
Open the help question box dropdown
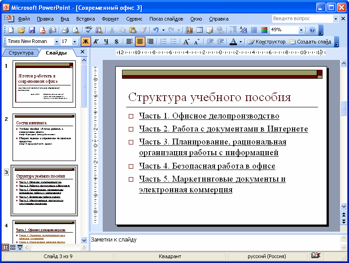[336, 19]
